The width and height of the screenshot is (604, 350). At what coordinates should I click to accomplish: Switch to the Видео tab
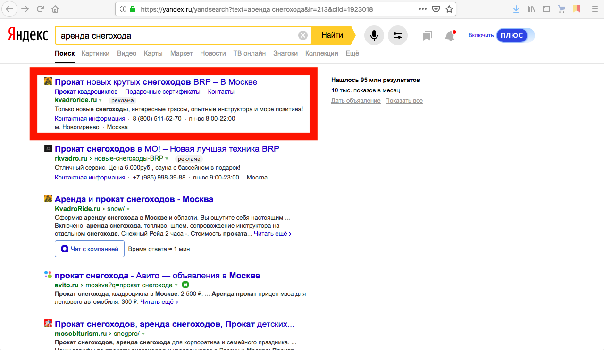(x=126, y=53)
